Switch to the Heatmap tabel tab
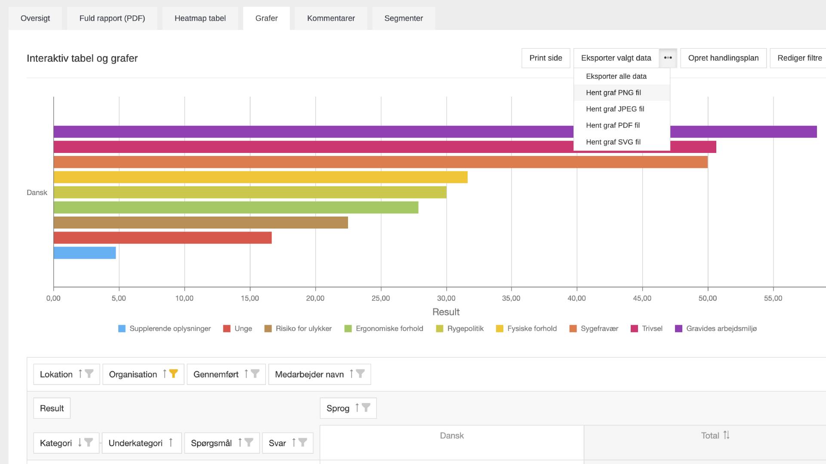The height and width of the screenshot is (464, 826). click(x=200, y=18)
